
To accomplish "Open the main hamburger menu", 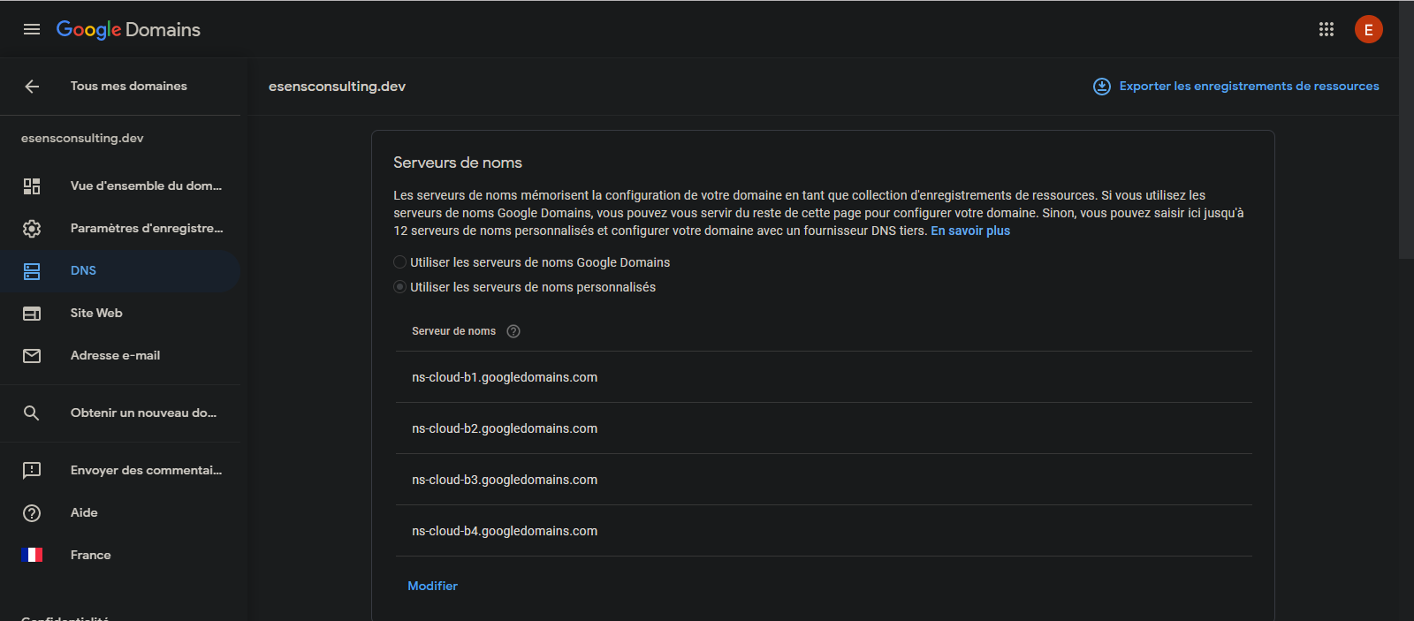I will coord(32,29).
